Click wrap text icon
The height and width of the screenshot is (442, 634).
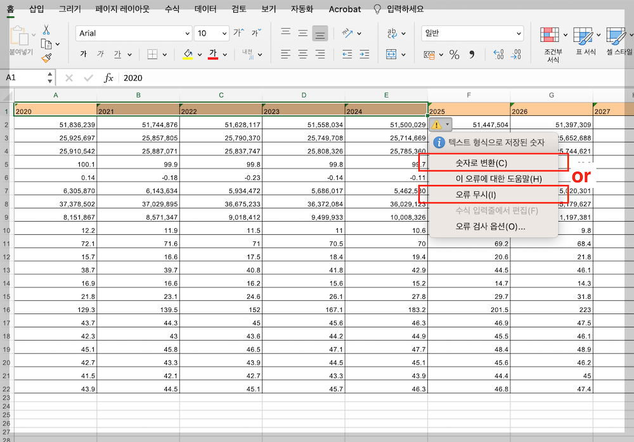click(392, 33)
